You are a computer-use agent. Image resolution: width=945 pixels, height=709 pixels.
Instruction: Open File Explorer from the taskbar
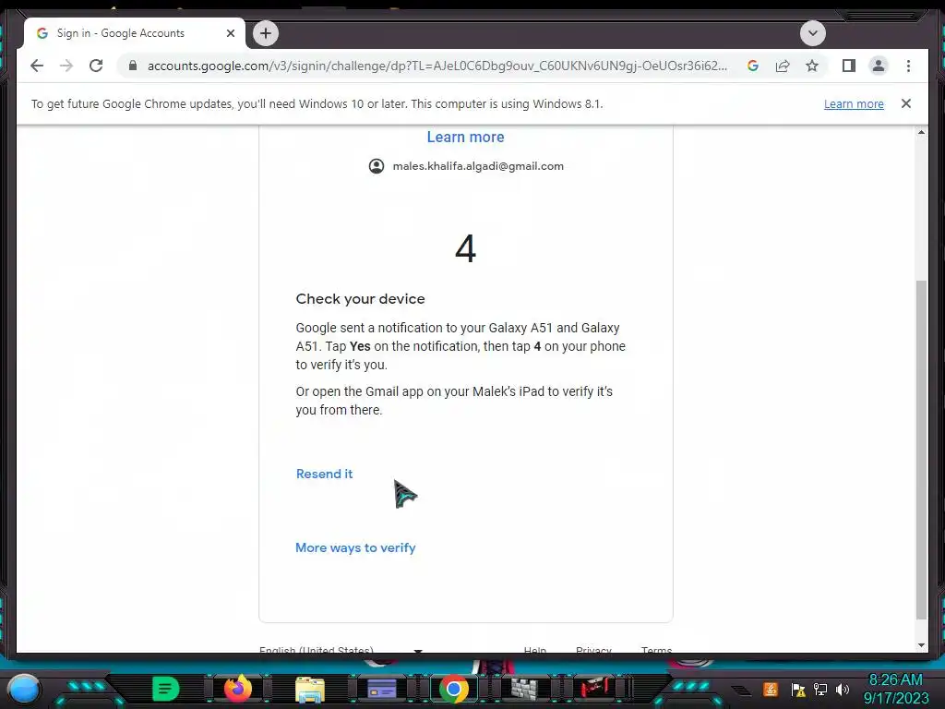310,689
